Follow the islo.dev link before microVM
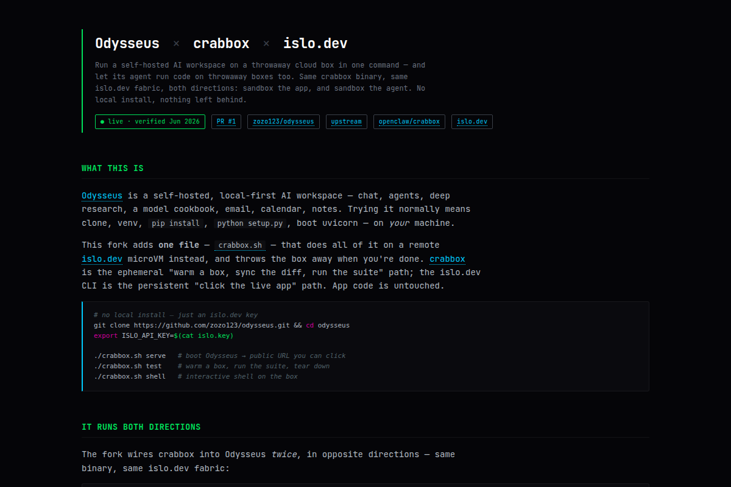The height and width of the screenshot is (487, 731). click(x=102, y=259)
